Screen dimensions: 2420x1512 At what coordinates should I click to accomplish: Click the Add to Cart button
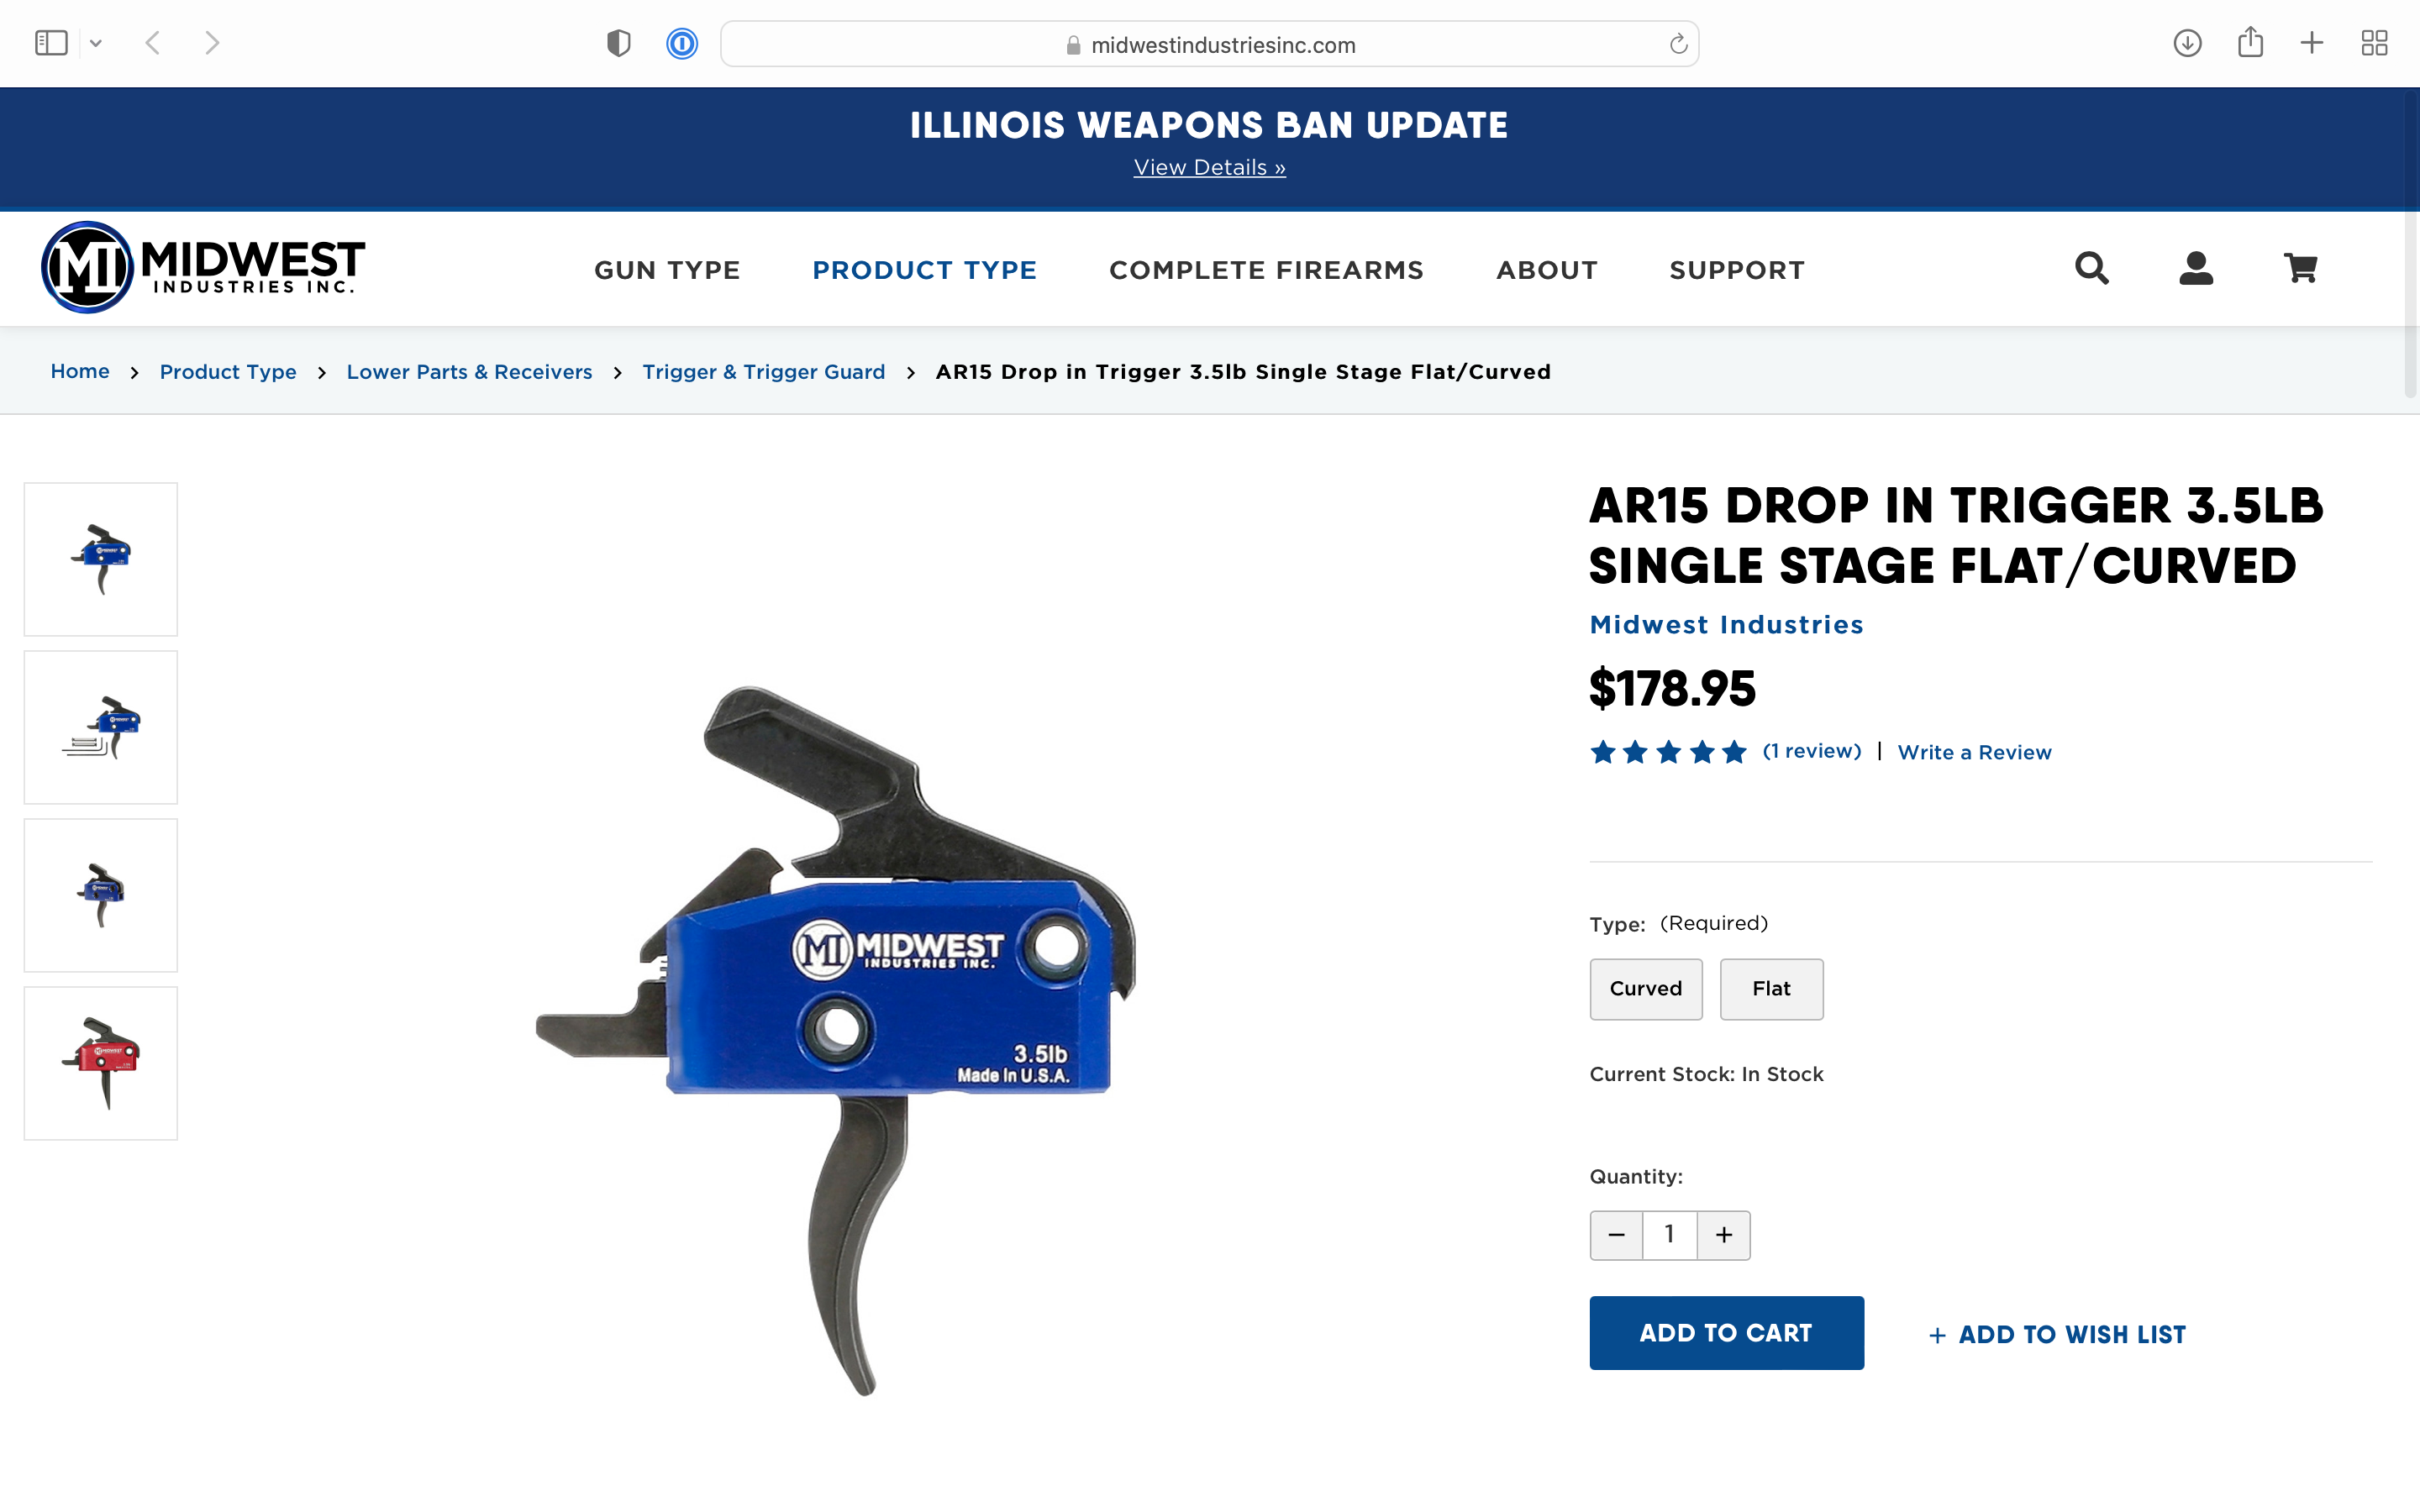coord(1726,1333)
